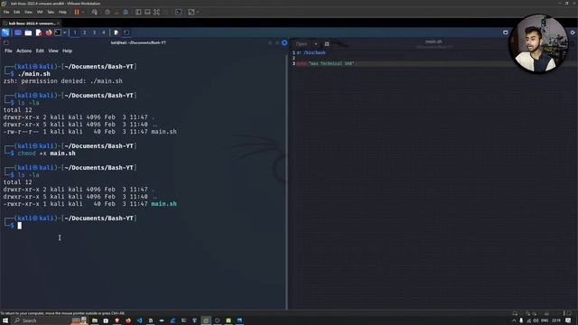Click the Kali panel display icon at right
578x325 pixels.
pos(506,32)
